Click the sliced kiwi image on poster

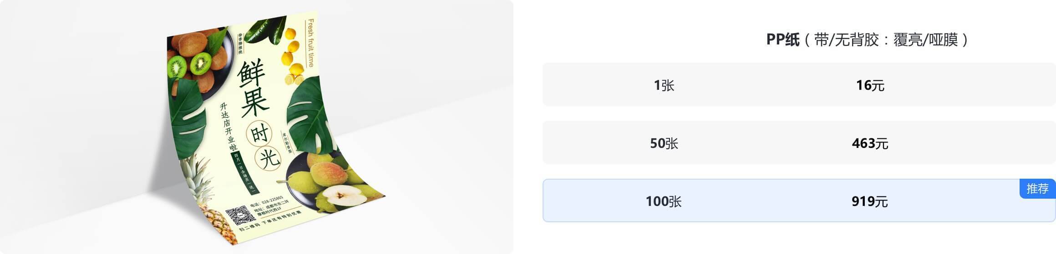pyautogui.click(x=190, y=65)
